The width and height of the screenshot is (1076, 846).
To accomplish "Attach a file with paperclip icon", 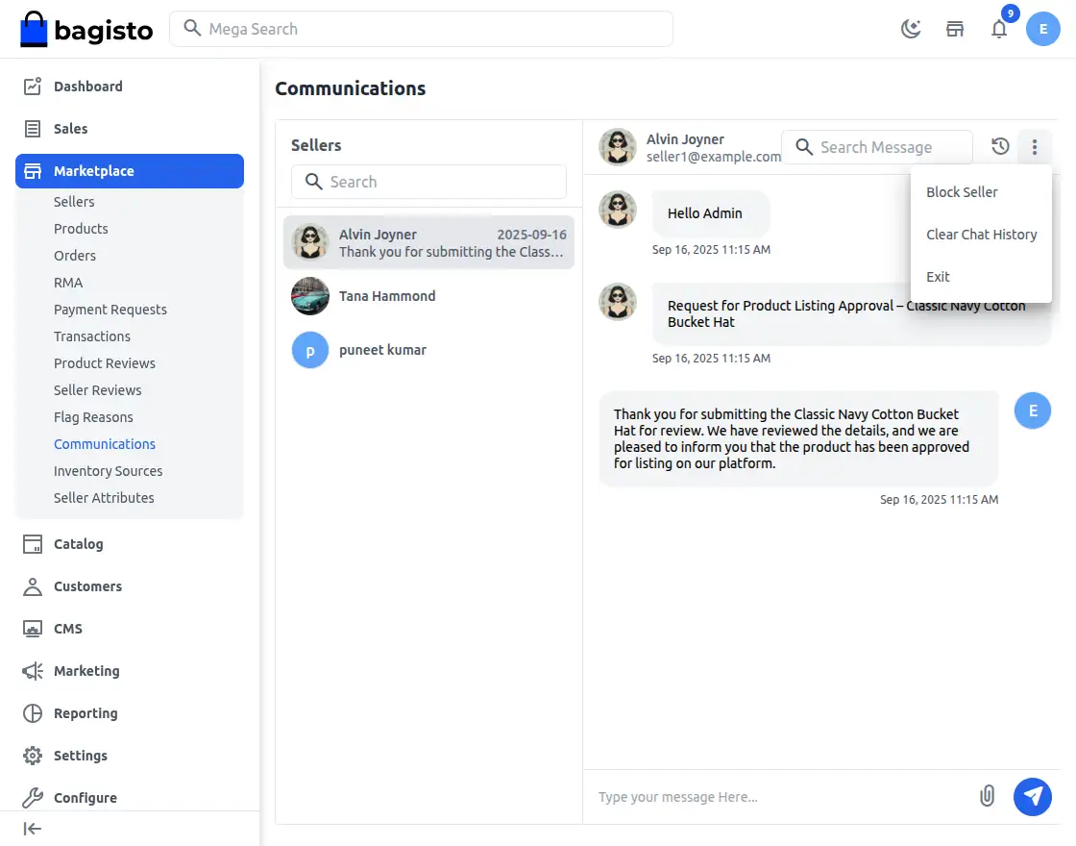I will tap(987, 796).
